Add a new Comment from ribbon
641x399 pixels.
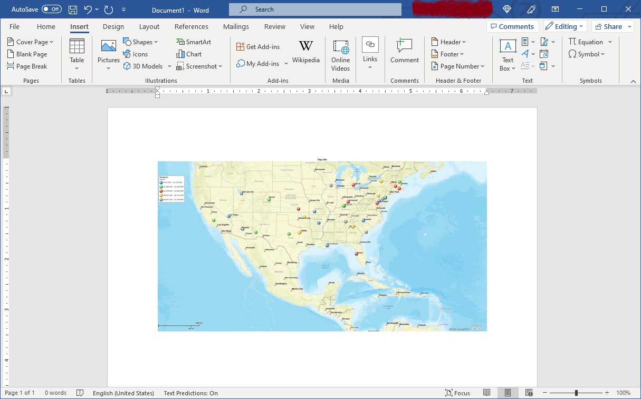[405, 51]
